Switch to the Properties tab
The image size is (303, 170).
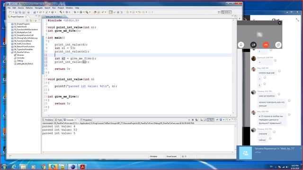coord(86,120)
